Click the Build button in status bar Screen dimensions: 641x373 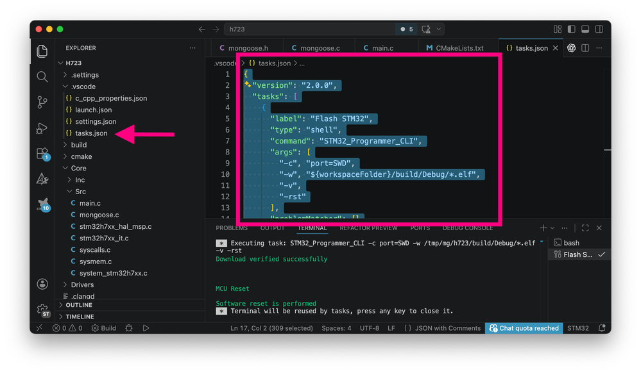pos(104,328)
